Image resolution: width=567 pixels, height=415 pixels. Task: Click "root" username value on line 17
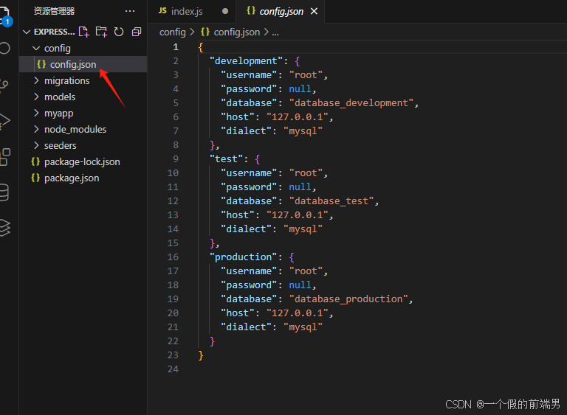[x=306, y=271]
